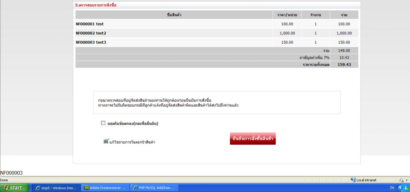The image size is (410, 192).
Task: Open the Windows start menu
Action: pos(14,188)
